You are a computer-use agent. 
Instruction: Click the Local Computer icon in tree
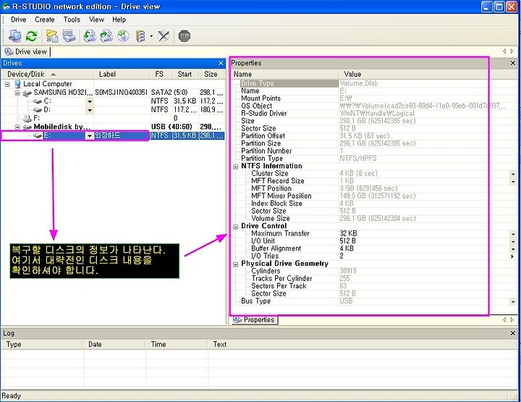click(17, 84)
